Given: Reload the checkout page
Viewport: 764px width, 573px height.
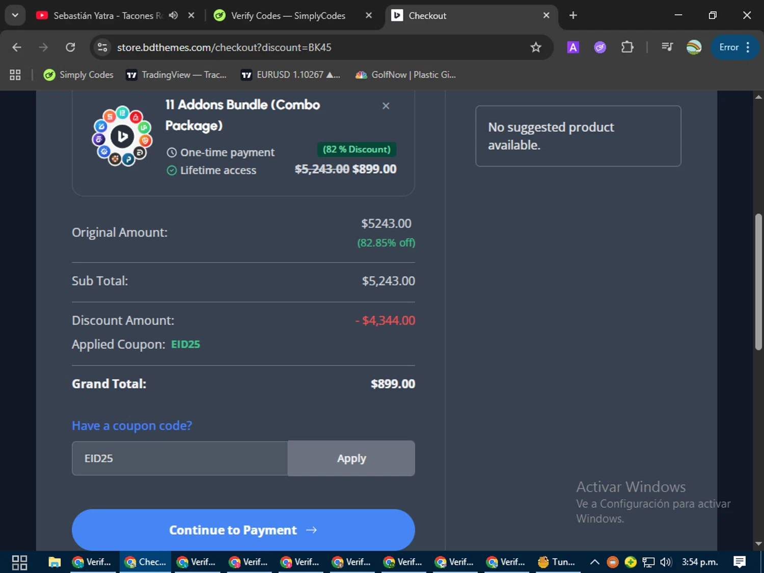Looking at the screenshot, I should pyautogui.click(x=70, y=47).
